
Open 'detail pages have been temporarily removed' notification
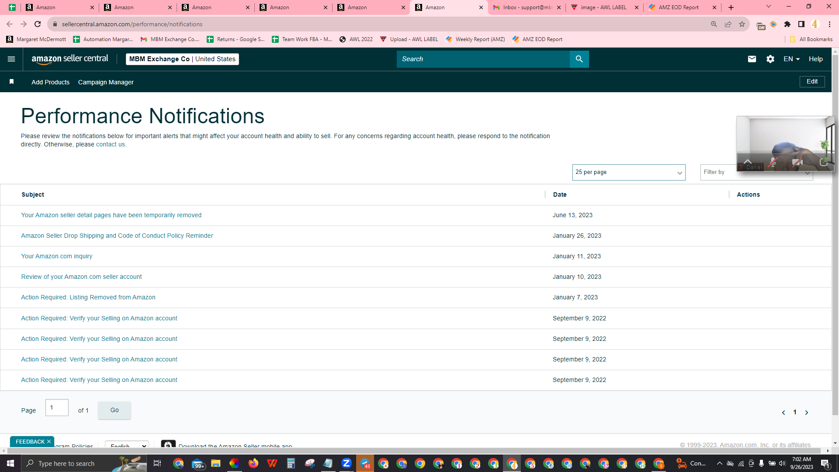[x=111, y=215]
